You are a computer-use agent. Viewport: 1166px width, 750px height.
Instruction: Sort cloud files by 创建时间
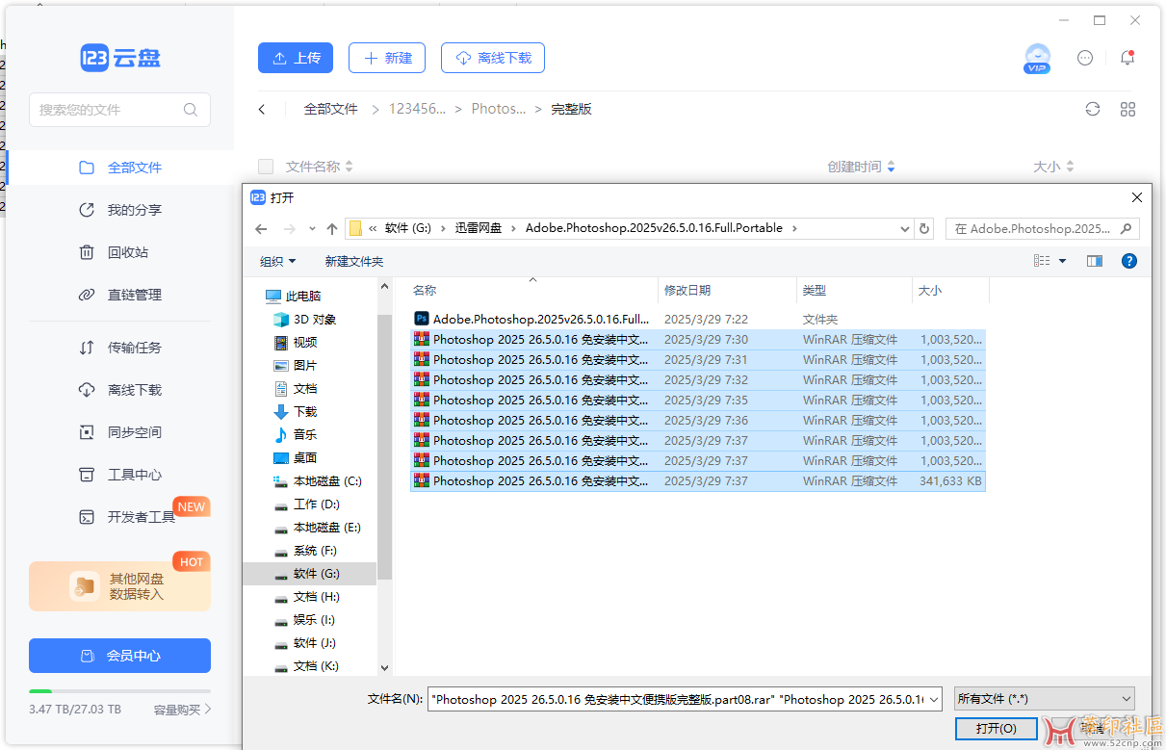(861, 167)
